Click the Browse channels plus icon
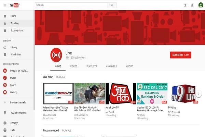 coord(5,102)
